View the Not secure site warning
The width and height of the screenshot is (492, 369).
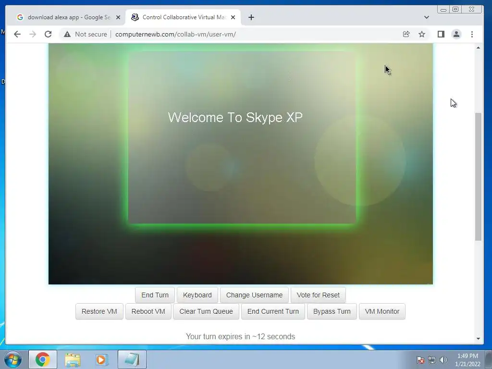pos(86,34)
